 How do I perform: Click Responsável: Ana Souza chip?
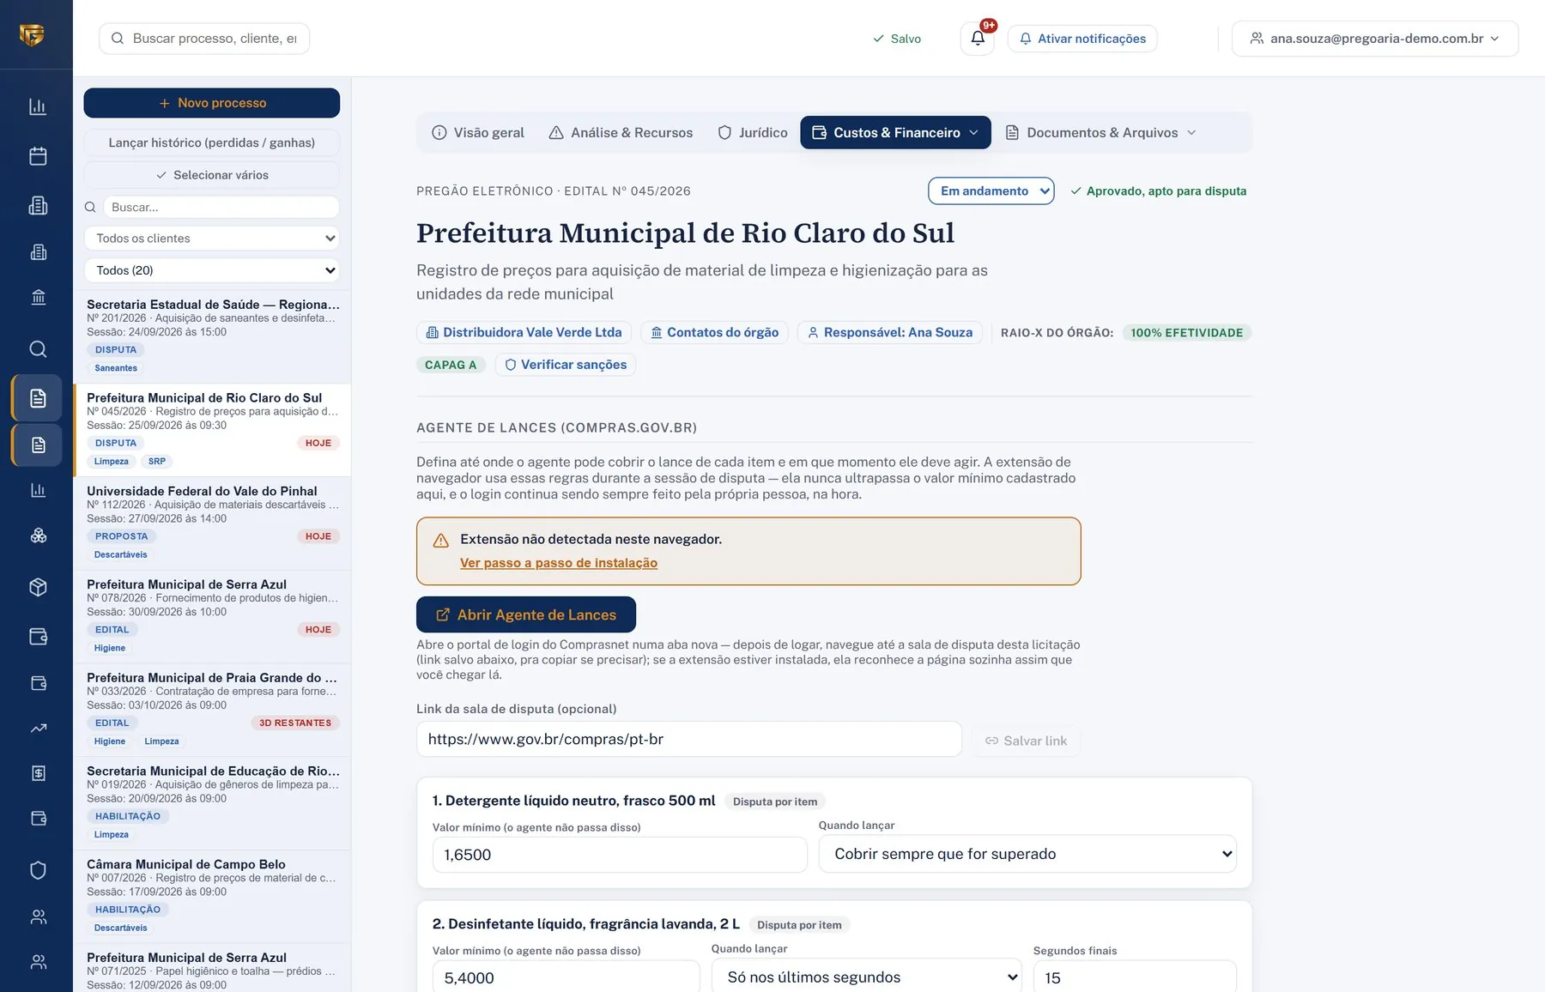[x=889, y=332]
